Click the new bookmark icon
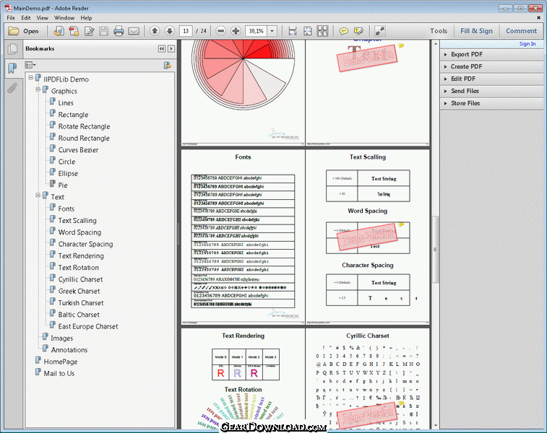 point(168,65)
